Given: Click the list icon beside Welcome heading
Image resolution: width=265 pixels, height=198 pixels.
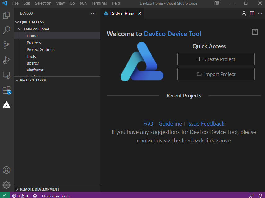Looking at the screenshot, I should [255, 32].
